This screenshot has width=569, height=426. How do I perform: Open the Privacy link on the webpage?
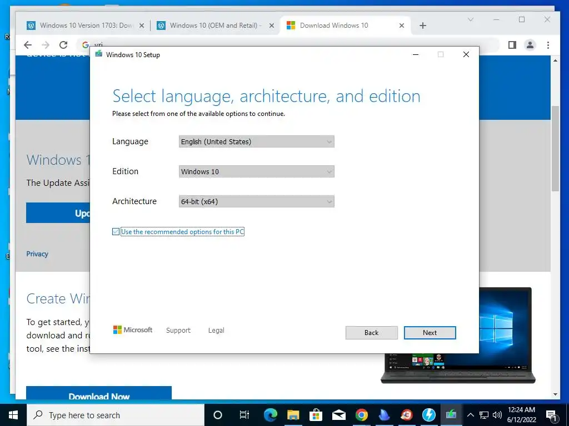click(37, 254)
